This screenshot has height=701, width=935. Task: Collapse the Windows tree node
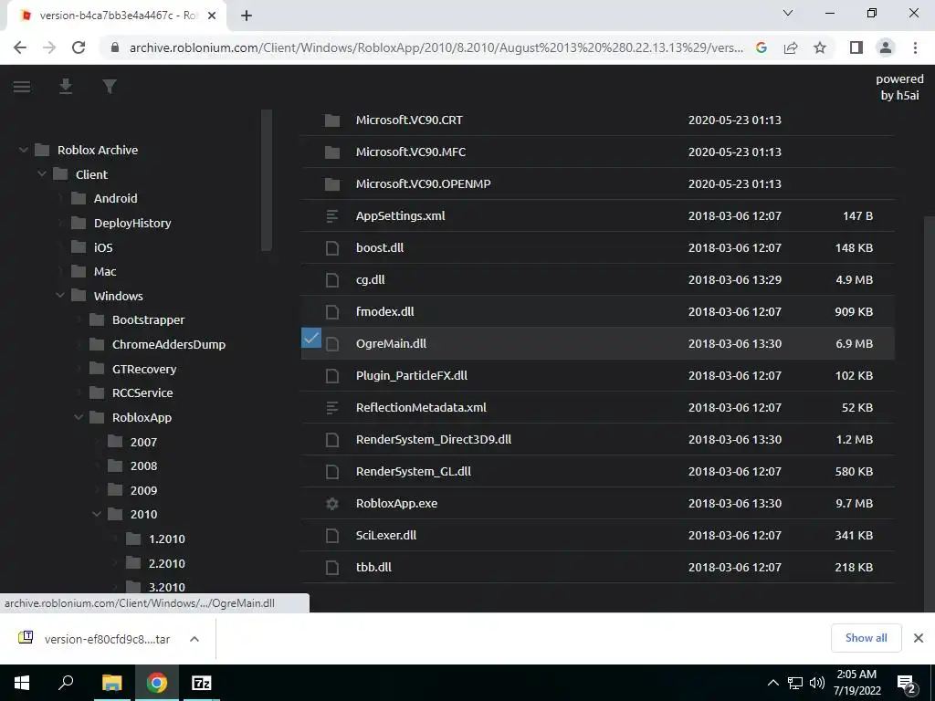coord(60,297)
